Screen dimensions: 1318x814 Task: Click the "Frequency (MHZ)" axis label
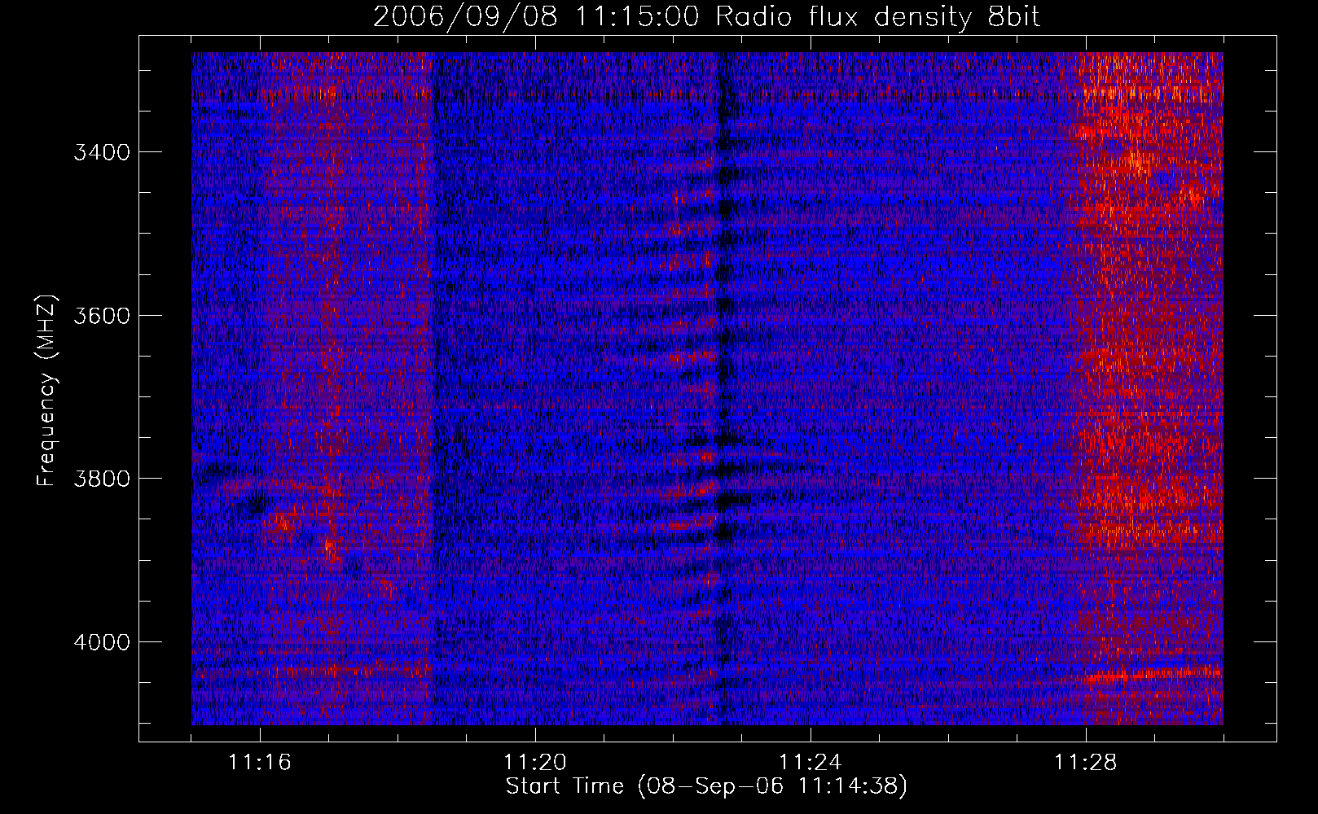(47, 390)
